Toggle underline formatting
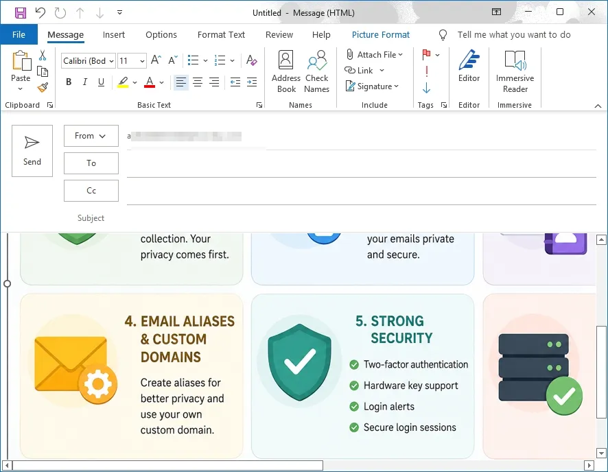608x472 pixels. [101, 82]
